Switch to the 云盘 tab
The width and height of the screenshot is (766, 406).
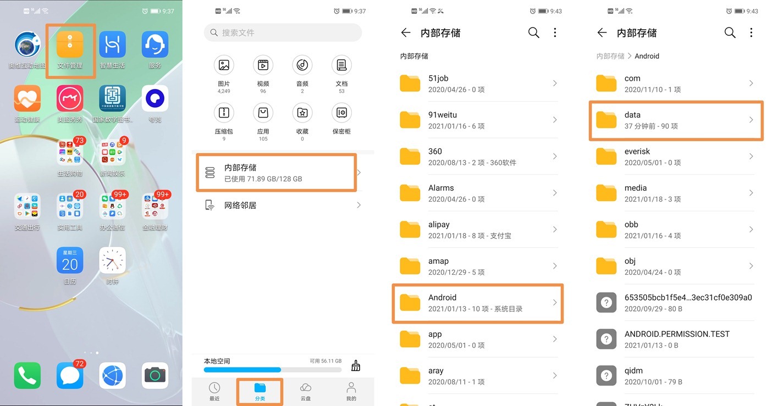point(306,392)
